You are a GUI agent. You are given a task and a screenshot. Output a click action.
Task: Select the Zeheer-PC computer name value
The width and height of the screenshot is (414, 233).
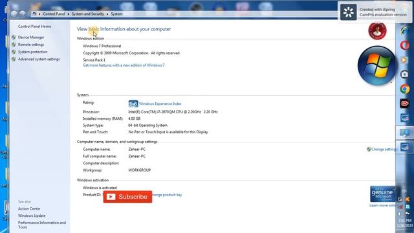(x=136, y=150)
